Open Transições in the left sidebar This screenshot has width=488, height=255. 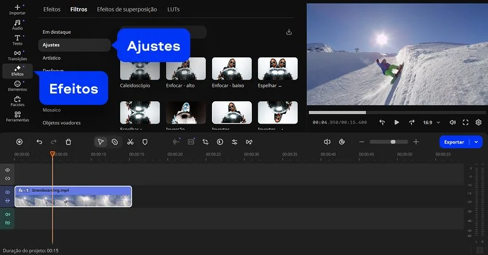click(x=18, y=55)
